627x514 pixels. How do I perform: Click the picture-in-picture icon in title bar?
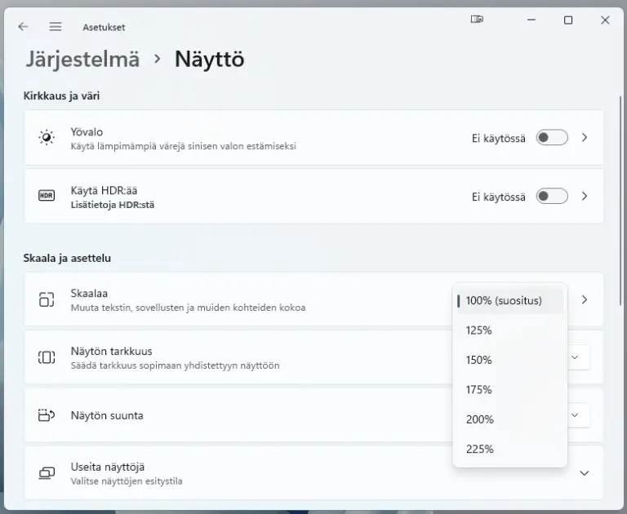coord(478,20)
